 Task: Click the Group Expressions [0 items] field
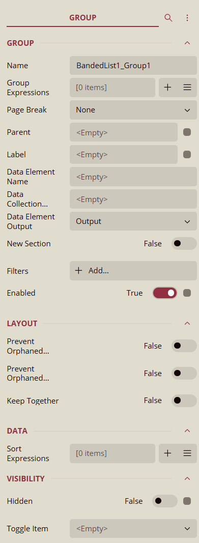(x=112, y=88)
